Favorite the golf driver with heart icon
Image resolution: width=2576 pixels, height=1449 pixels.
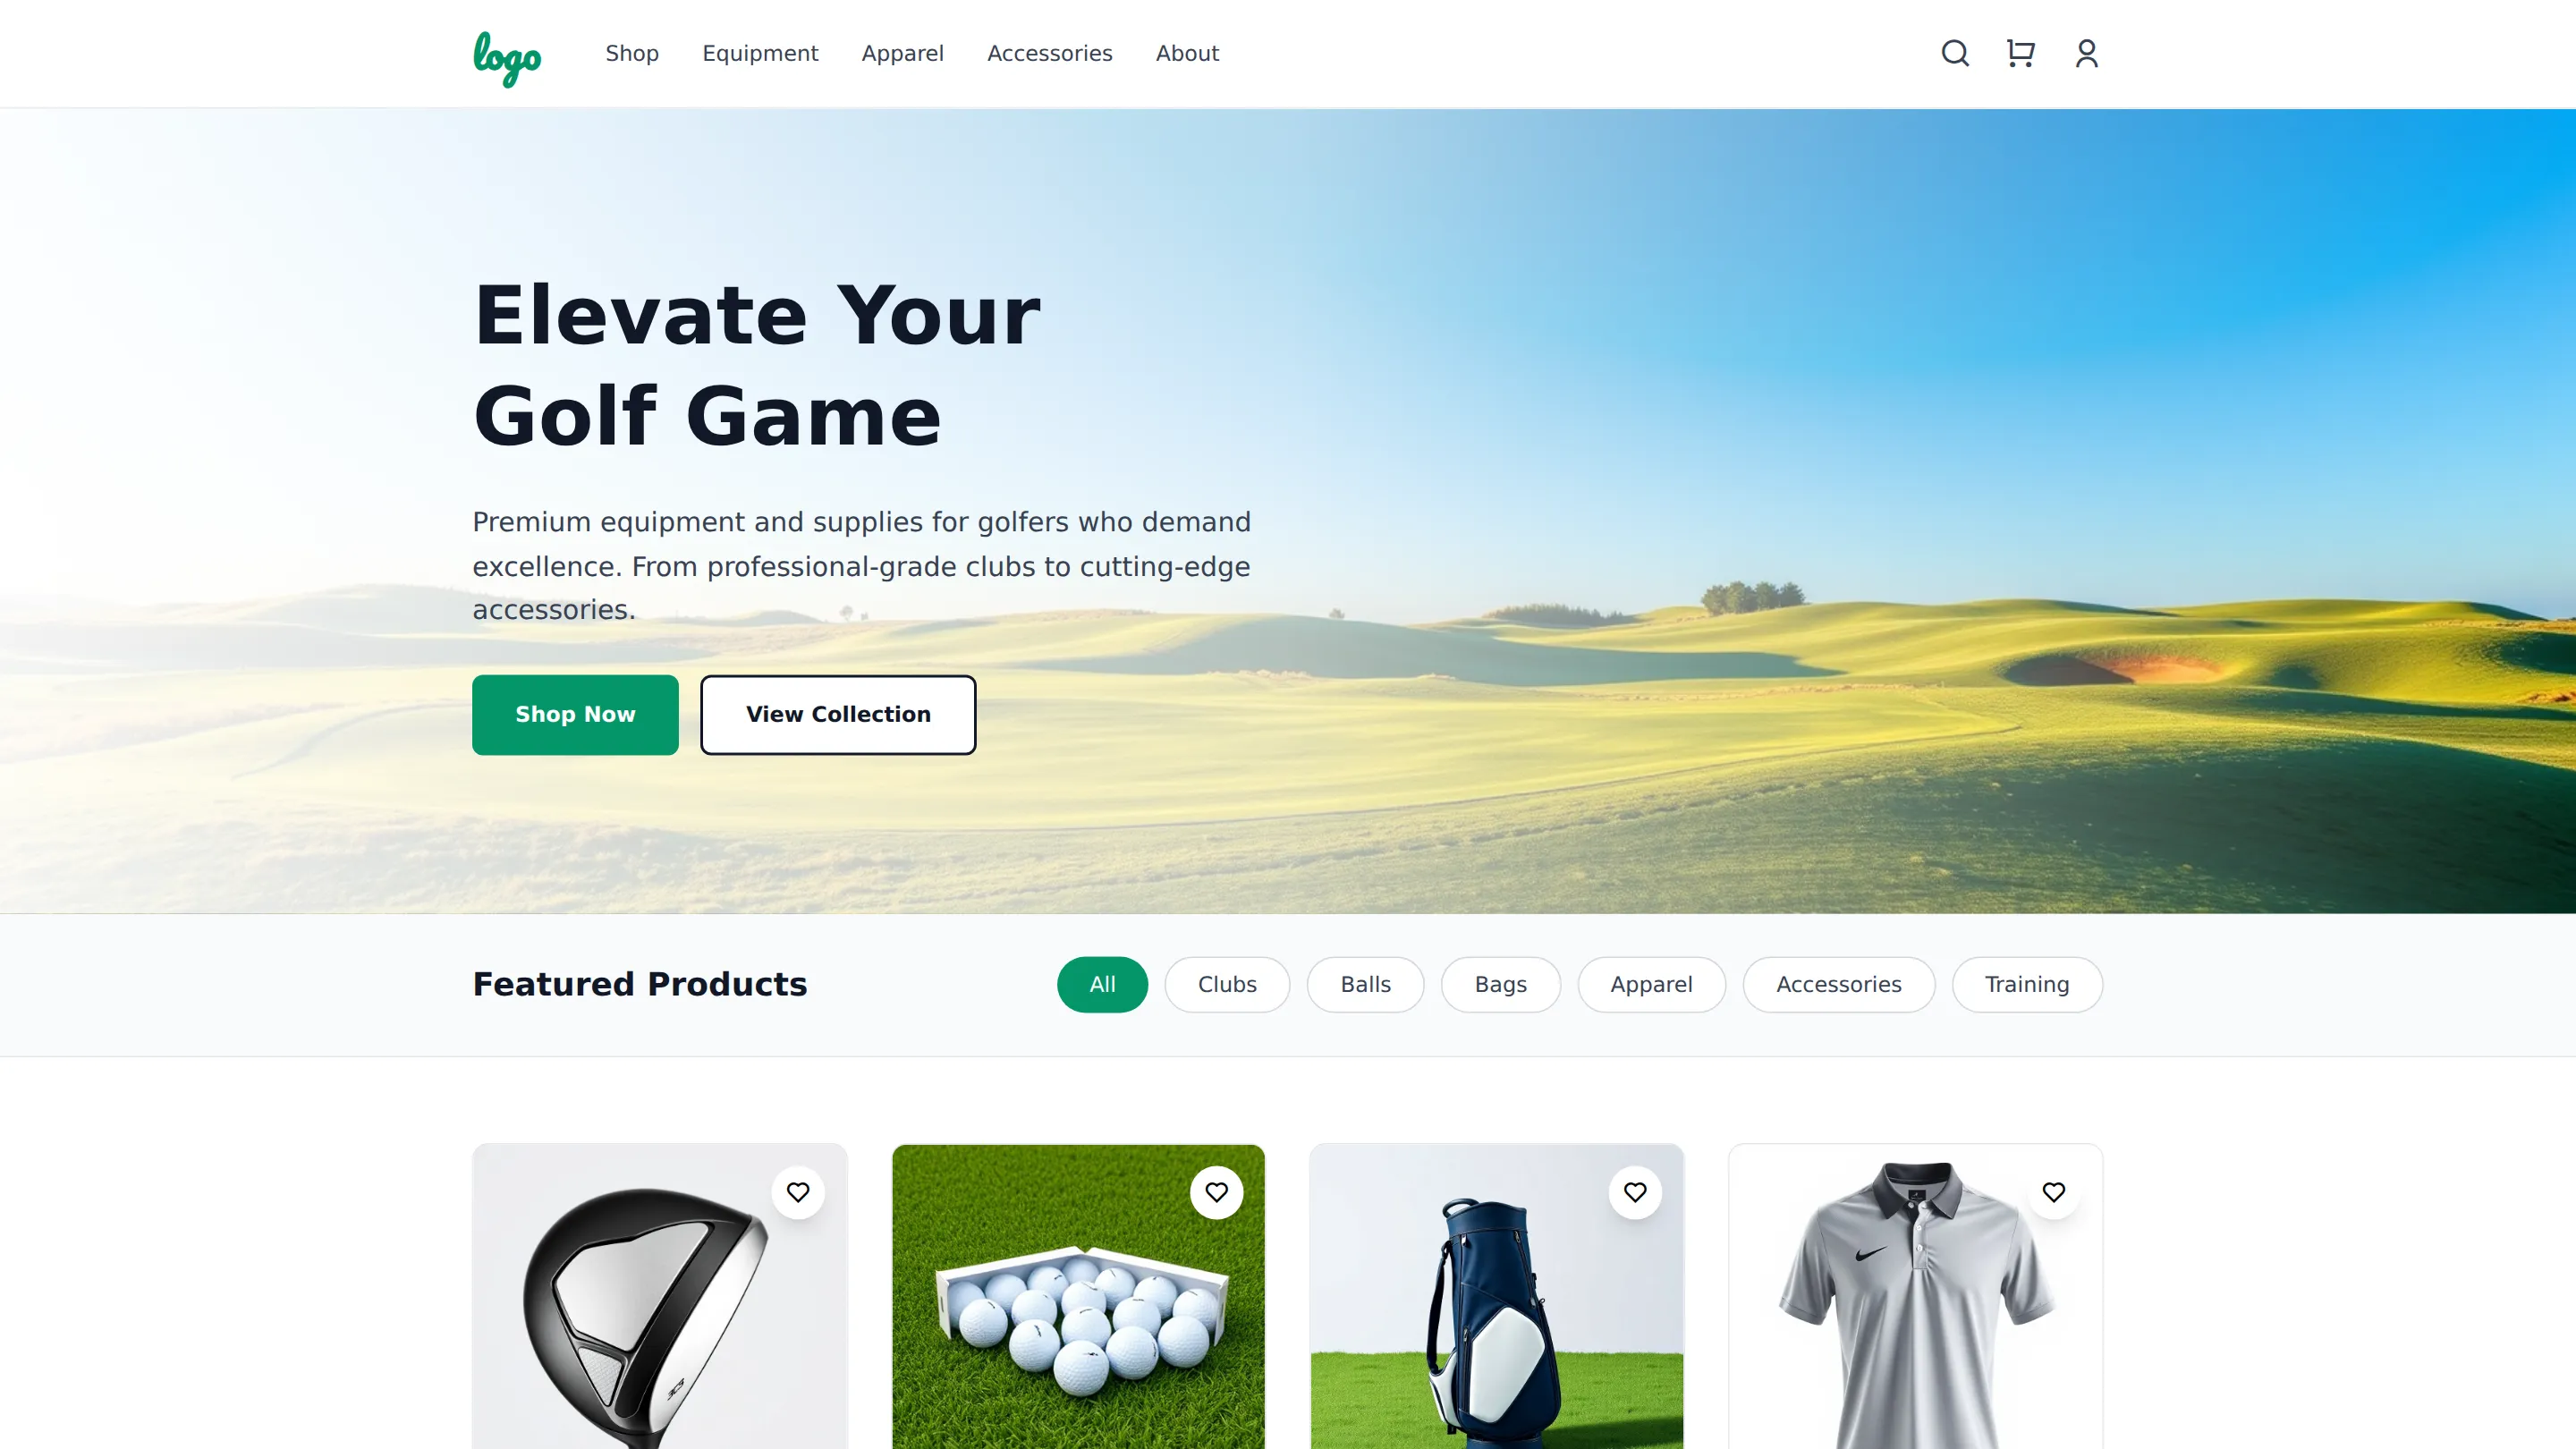[798, 1192]
